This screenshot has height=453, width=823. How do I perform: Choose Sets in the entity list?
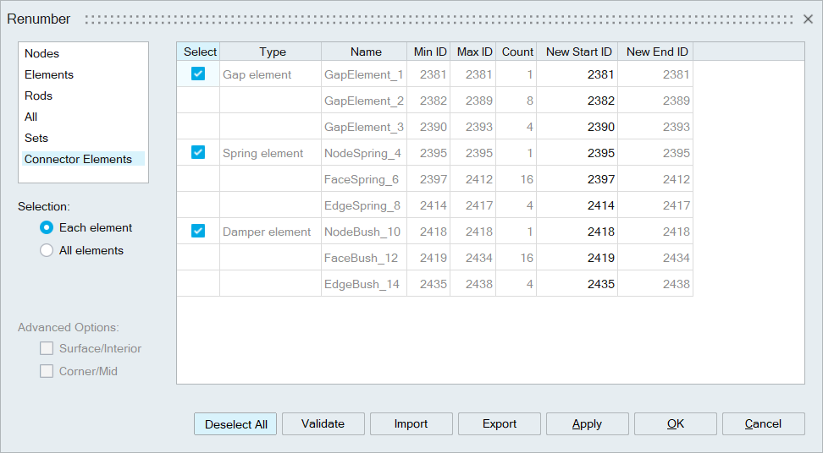[36, 138]
